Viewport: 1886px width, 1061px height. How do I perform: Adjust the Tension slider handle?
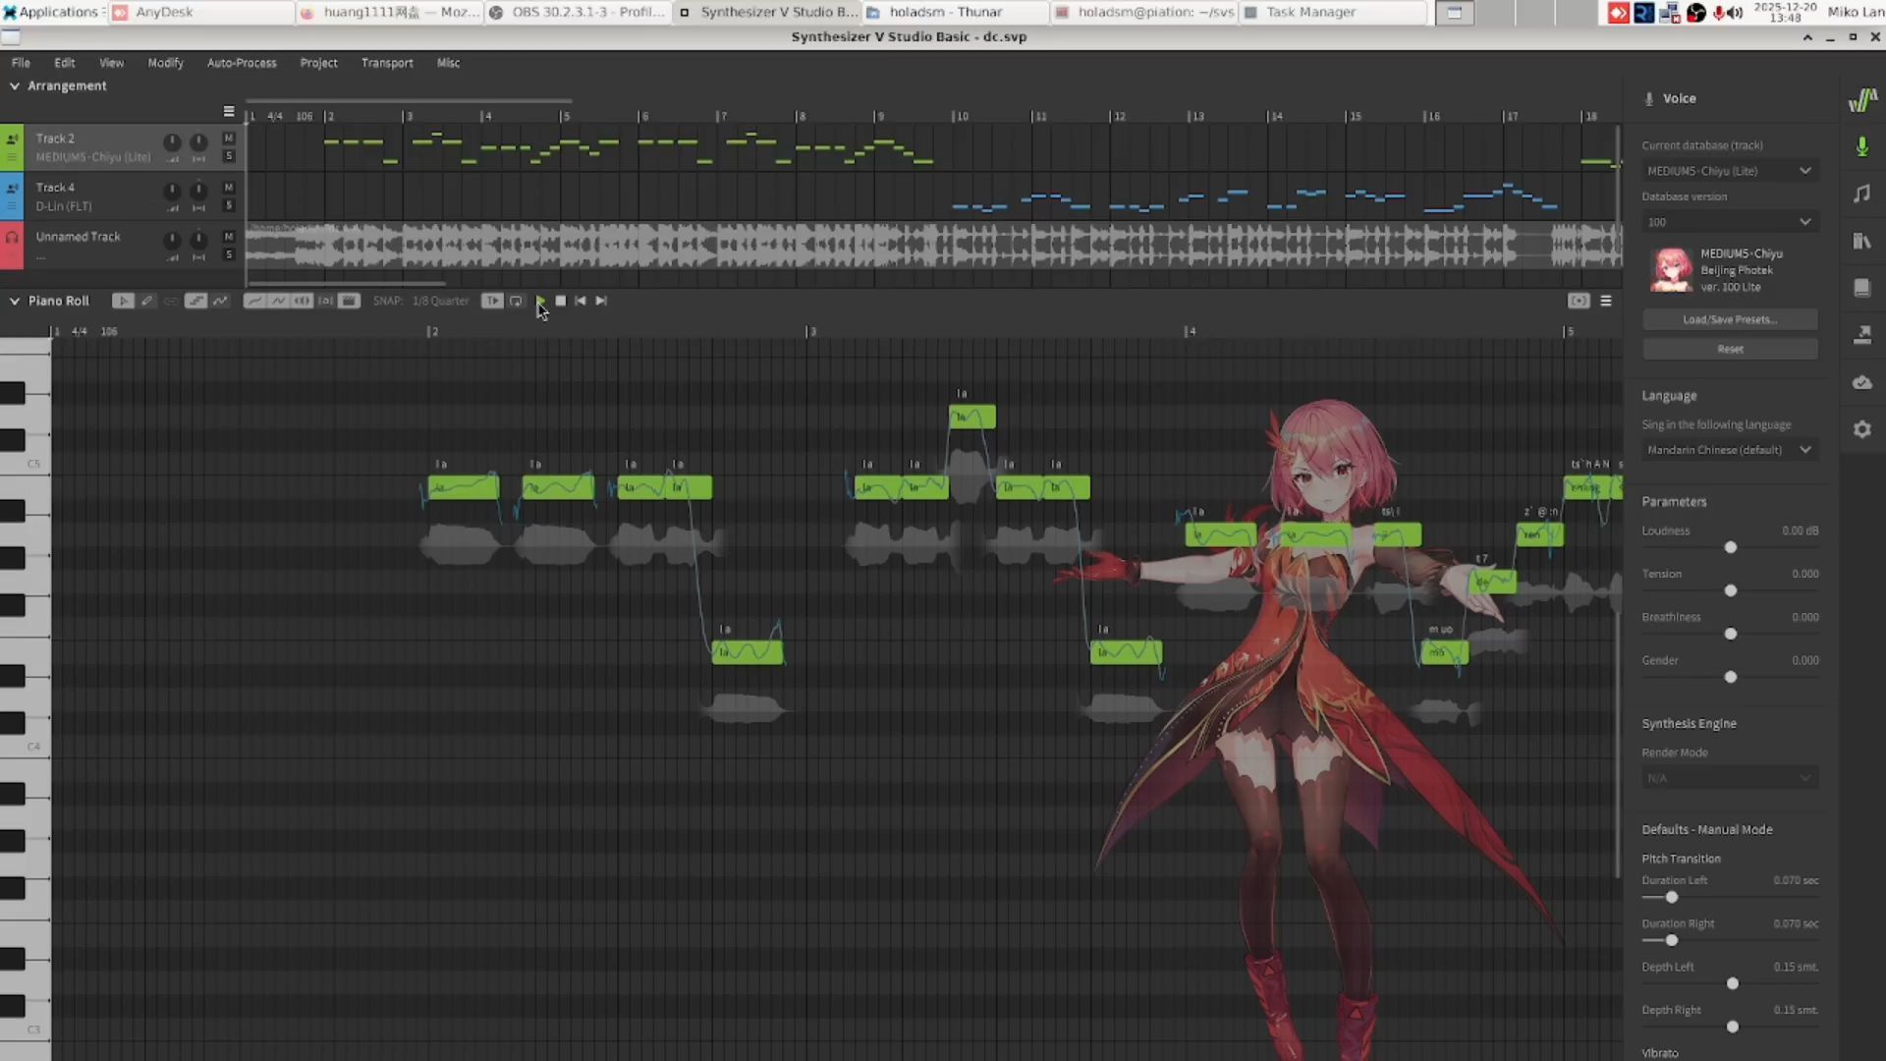point(1731,590)
